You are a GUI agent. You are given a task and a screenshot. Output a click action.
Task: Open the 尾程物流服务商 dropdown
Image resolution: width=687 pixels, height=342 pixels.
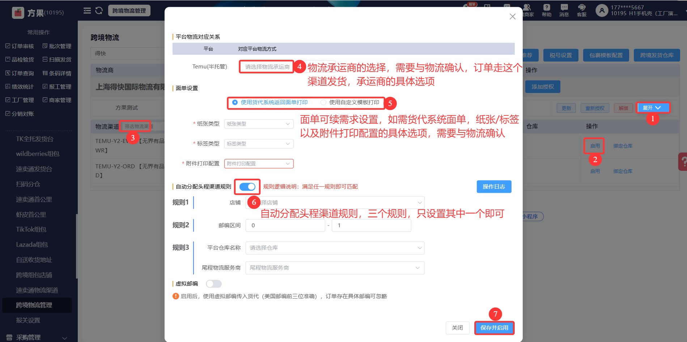[335, 268]
